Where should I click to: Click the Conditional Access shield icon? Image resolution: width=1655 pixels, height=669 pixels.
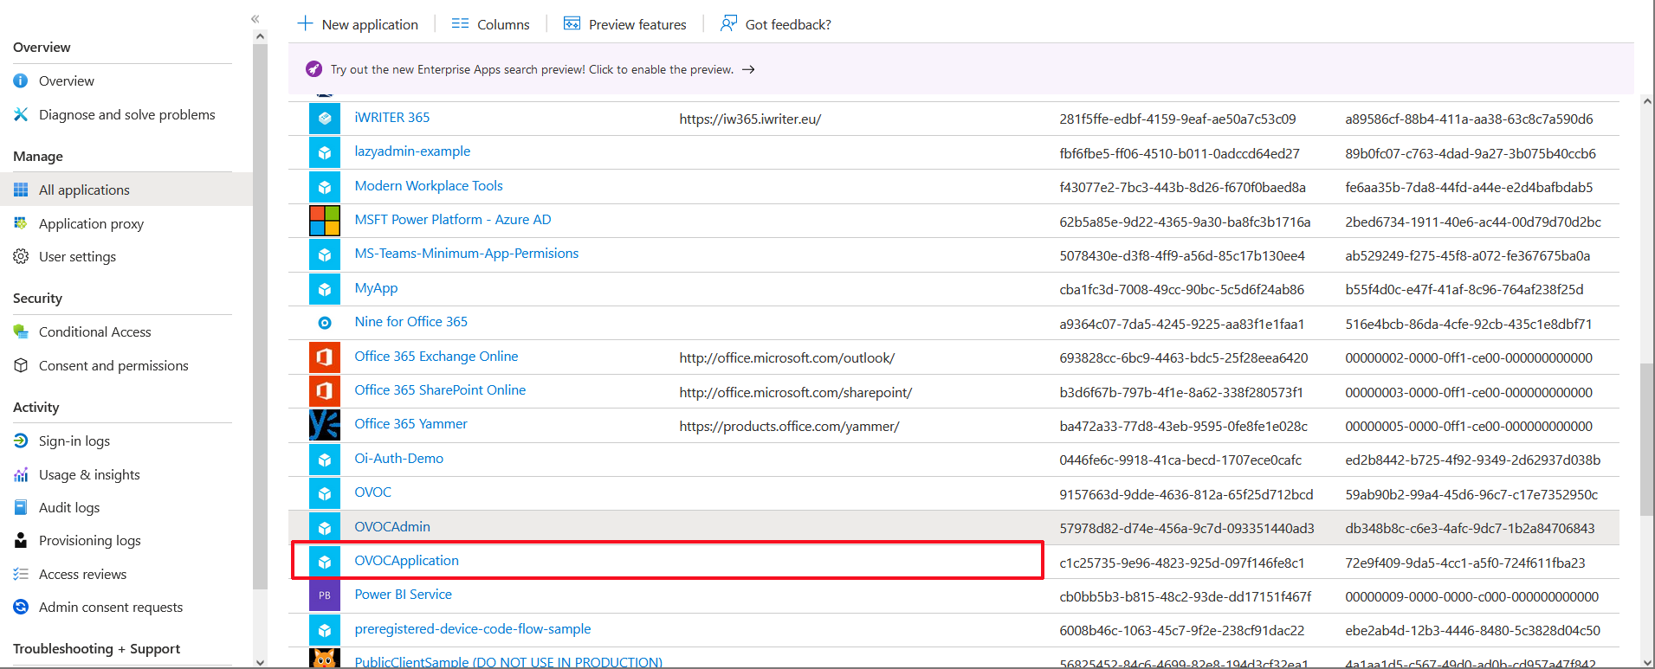pos(21,332)
